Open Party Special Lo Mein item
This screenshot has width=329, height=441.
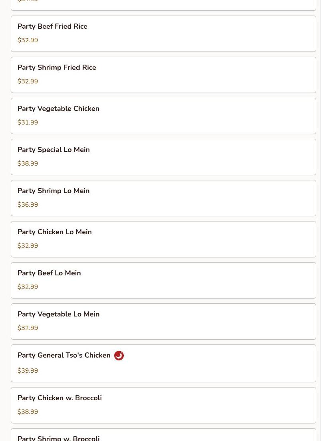coord(164,157)
